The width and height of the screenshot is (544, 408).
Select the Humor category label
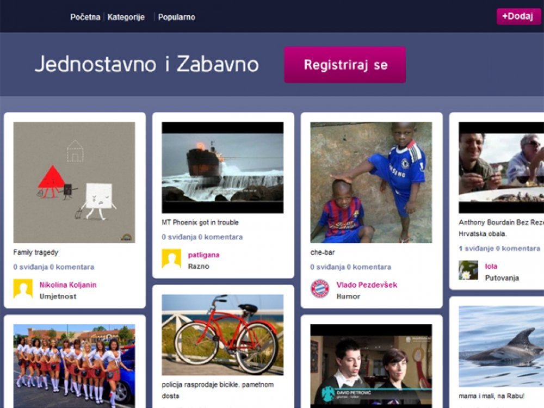point(348,296)
